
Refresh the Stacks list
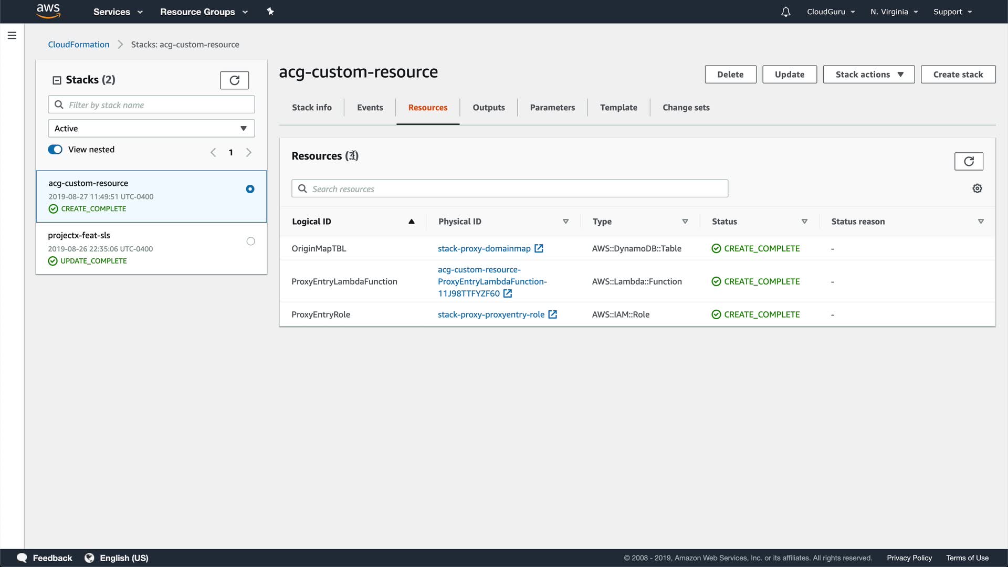234,80
